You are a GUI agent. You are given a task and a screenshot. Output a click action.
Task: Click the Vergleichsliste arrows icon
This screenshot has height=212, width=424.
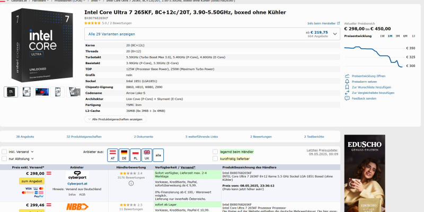tap(347, 93)
